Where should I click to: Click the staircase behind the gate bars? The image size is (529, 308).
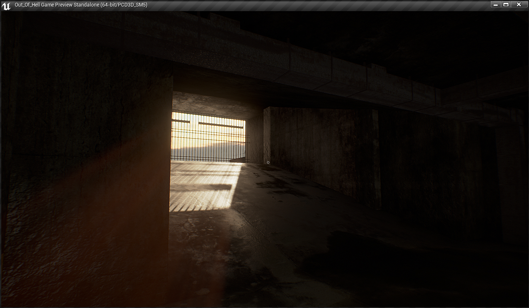tap(238, 157)
